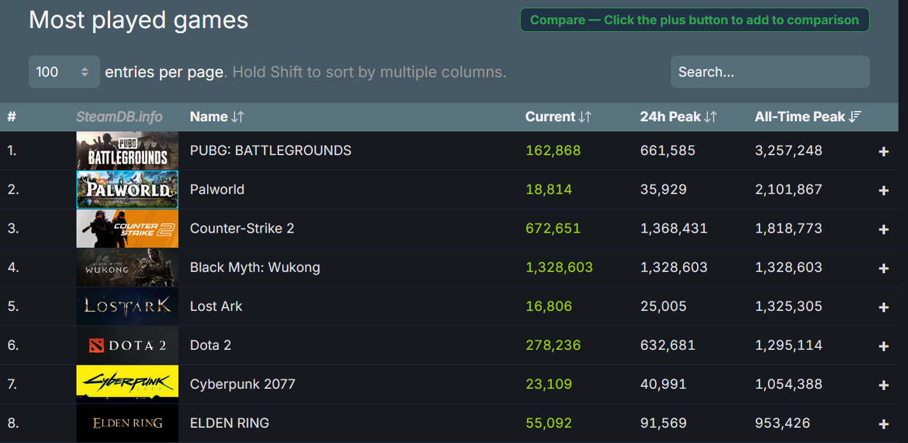The height and width of the screenshot is (443, 908).
Task: Open the Cyberpunk 2077 name link
Action: pyautogui.click(x=243, y=384)
